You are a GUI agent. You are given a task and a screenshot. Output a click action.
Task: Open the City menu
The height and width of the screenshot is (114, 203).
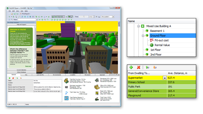pos(22,11)
